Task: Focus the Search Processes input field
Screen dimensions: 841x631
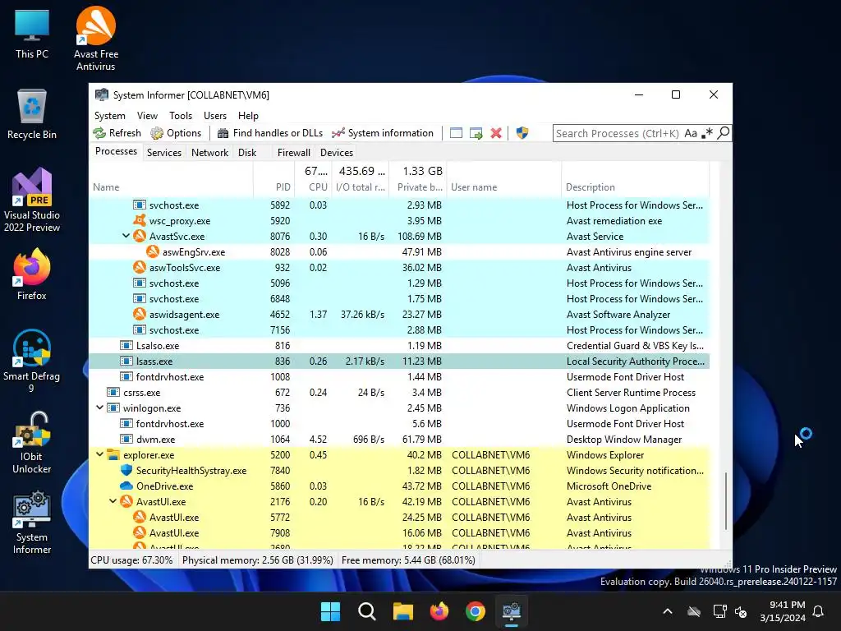Action: click(x=618, y=133)
